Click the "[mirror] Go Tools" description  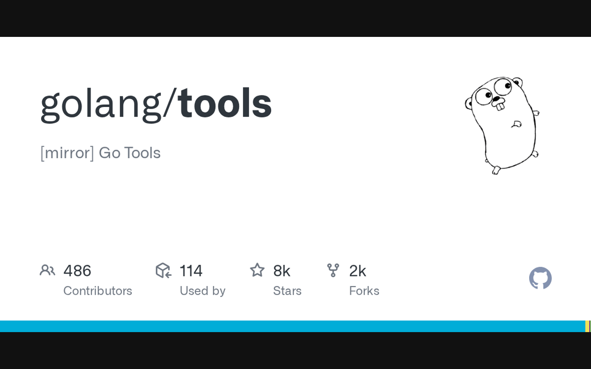(100, 153)
